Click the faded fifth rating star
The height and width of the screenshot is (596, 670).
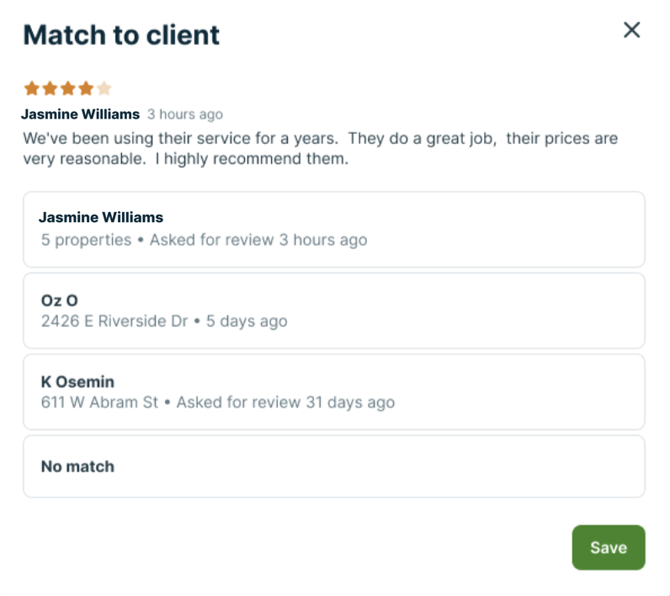104,88
